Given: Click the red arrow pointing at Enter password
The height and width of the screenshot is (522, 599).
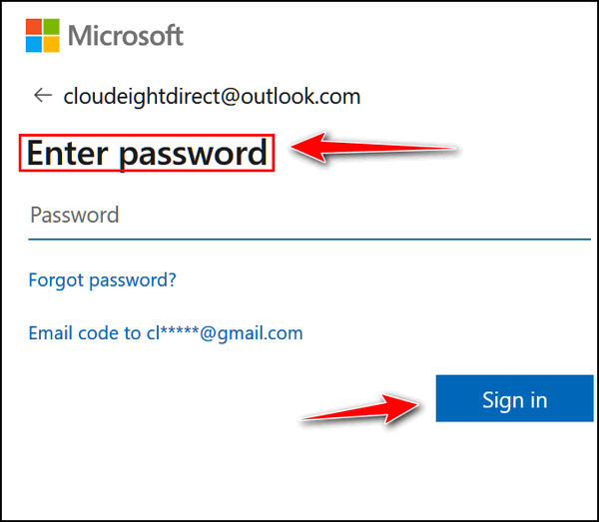Looking at the screenshot, I should (373, 148).
